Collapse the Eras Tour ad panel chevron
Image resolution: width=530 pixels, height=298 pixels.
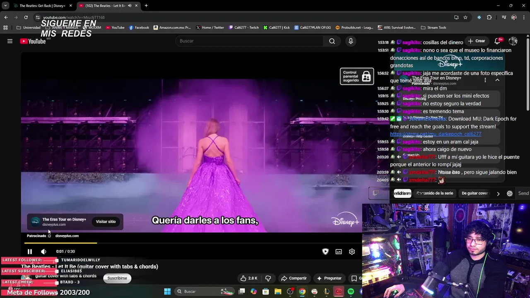point(497,80)
